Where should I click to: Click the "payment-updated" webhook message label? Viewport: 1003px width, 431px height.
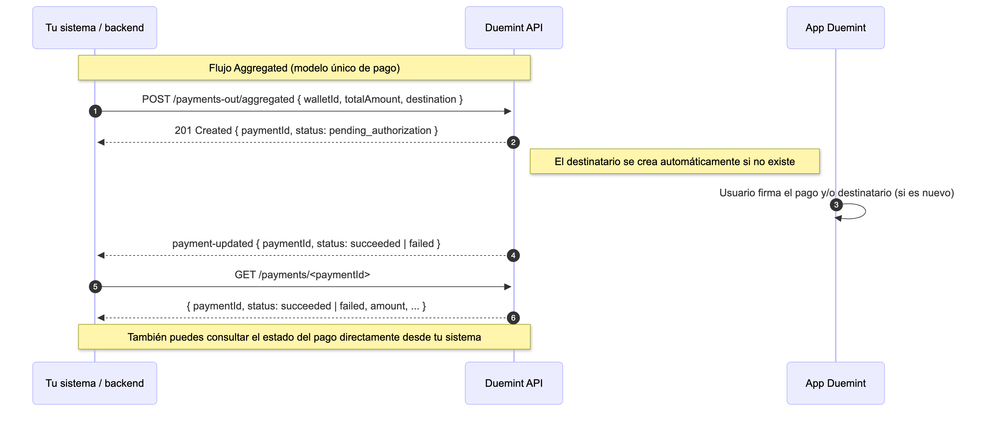tap(306, 244)
